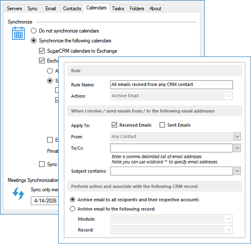Open the Module dropdown
251x244 pixels.
coord(171,219)
